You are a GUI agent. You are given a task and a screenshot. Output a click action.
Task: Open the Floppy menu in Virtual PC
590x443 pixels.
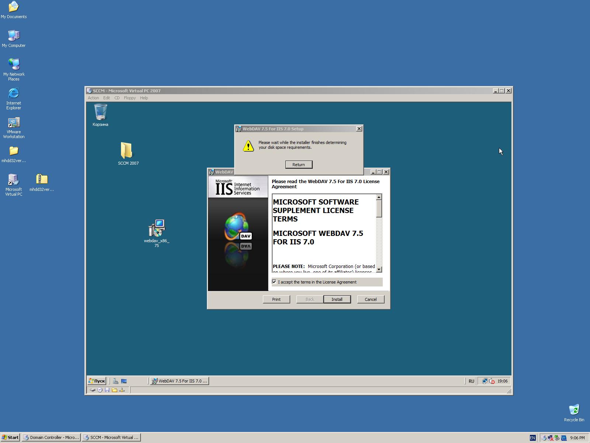click(x=130, y=98)
